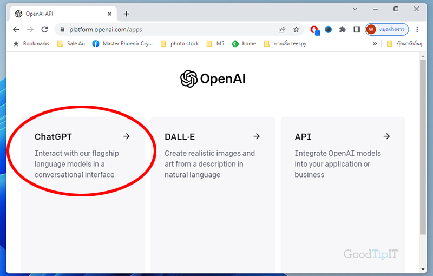
Task: Click the arrow on the ChatGPT card
Action: point(127,136)
